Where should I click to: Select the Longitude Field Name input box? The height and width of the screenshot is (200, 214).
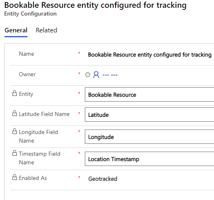(150, 137)
